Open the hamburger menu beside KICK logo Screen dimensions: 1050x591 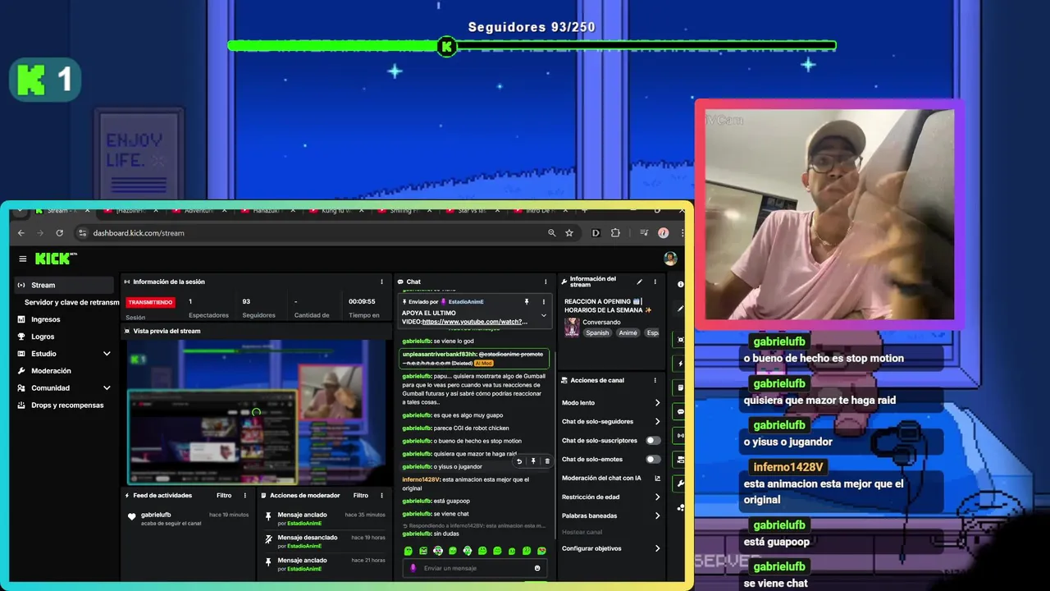coord(23,259)
